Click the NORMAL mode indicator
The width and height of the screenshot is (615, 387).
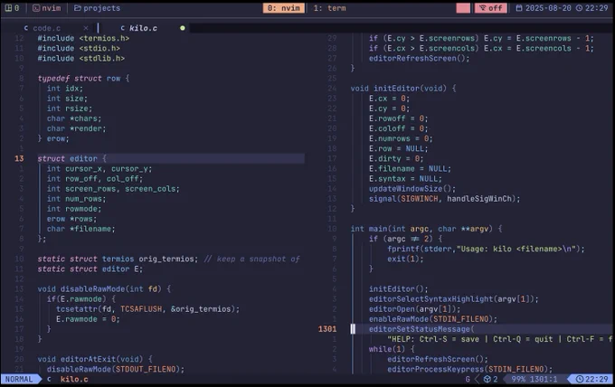(x=19, y=379)
